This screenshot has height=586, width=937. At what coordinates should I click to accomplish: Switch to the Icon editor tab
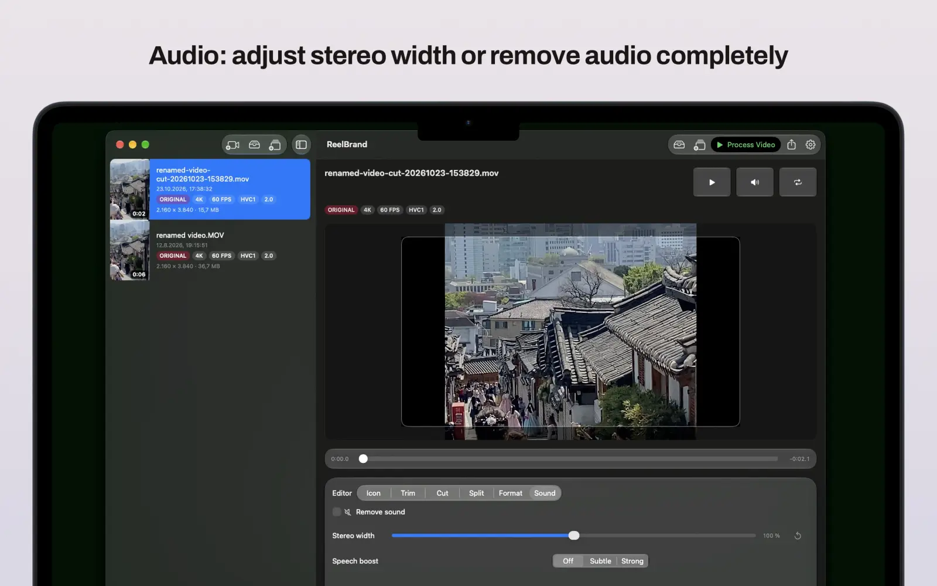373,493
